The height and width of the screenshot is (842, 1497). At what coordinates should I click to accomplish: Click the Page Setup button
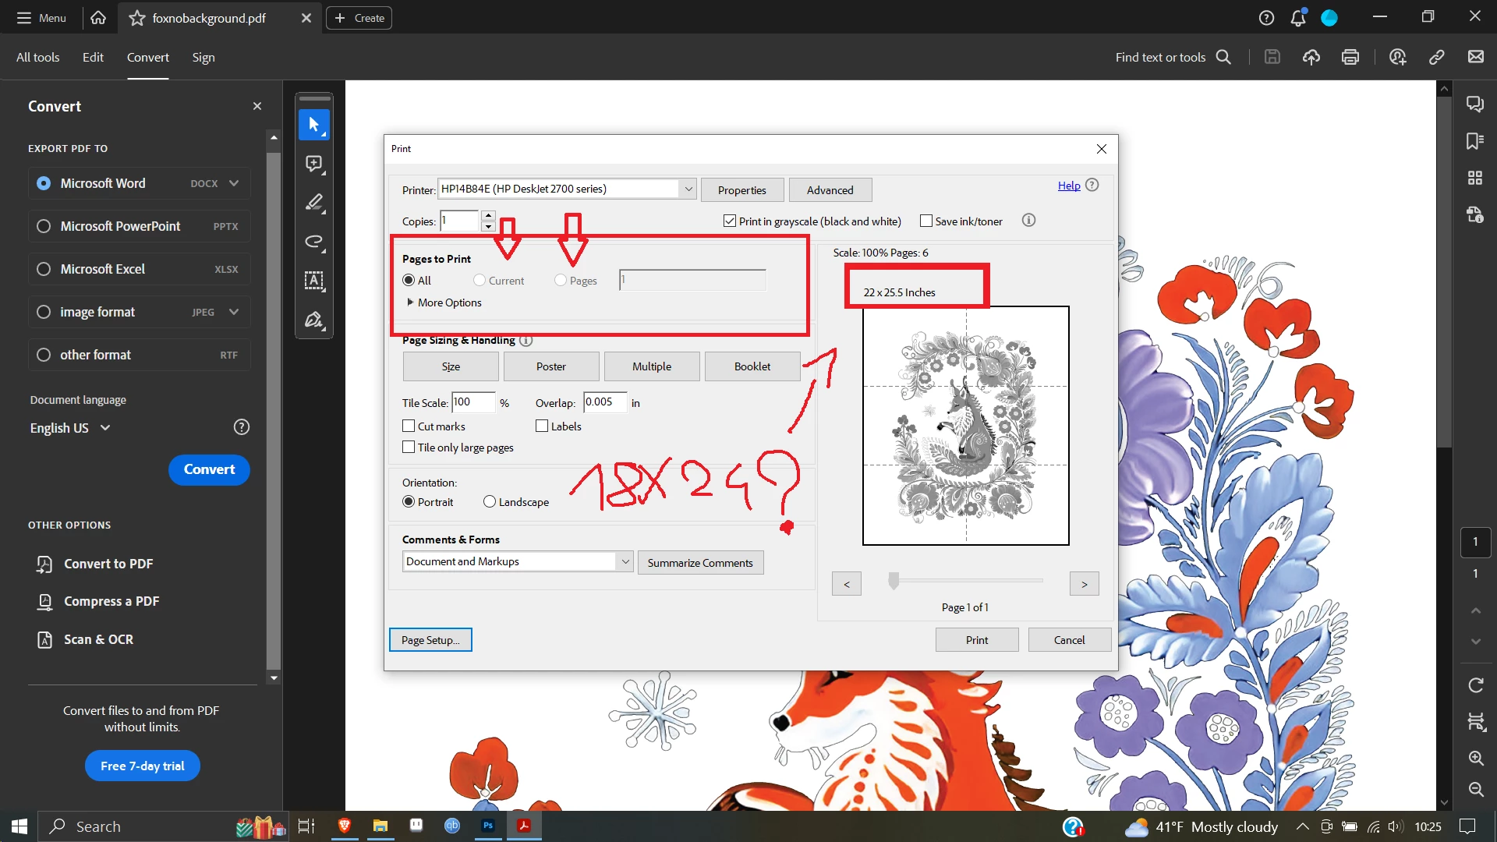point(430,640)
